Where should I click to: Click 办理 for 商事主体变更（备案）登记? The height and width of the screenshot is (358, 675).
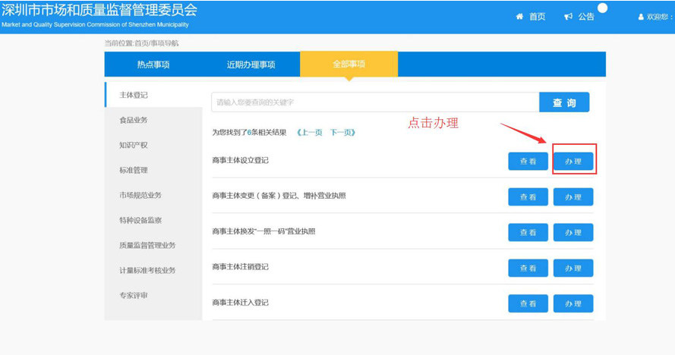(573, 197)
